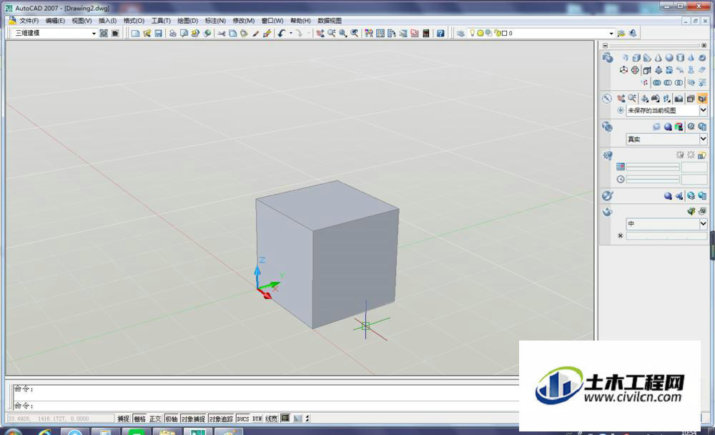Open the 绘图(D) menu
715x435 pixels.
187,21
